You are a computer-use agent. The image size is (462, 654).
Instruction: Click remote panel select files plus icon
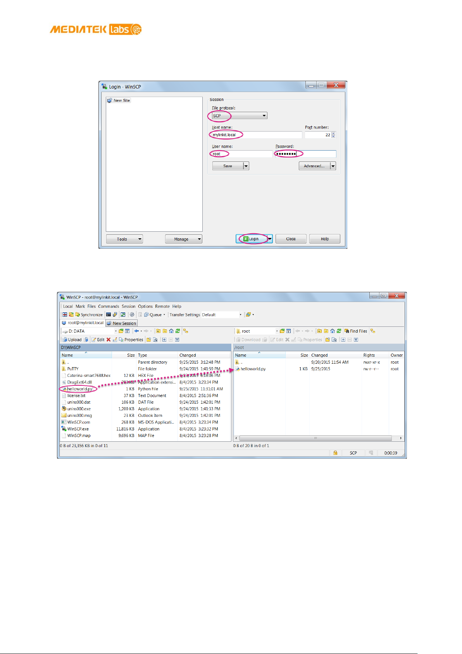click(x=343, y=340)
